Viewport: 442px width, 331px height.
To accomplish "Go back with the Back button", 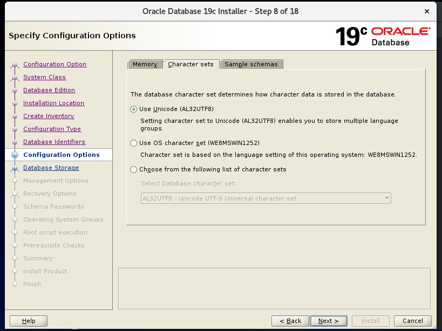I will tap(290, 321).
